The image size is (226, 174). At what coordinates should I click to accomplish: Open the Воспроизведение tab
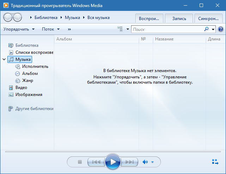[149, 19]
